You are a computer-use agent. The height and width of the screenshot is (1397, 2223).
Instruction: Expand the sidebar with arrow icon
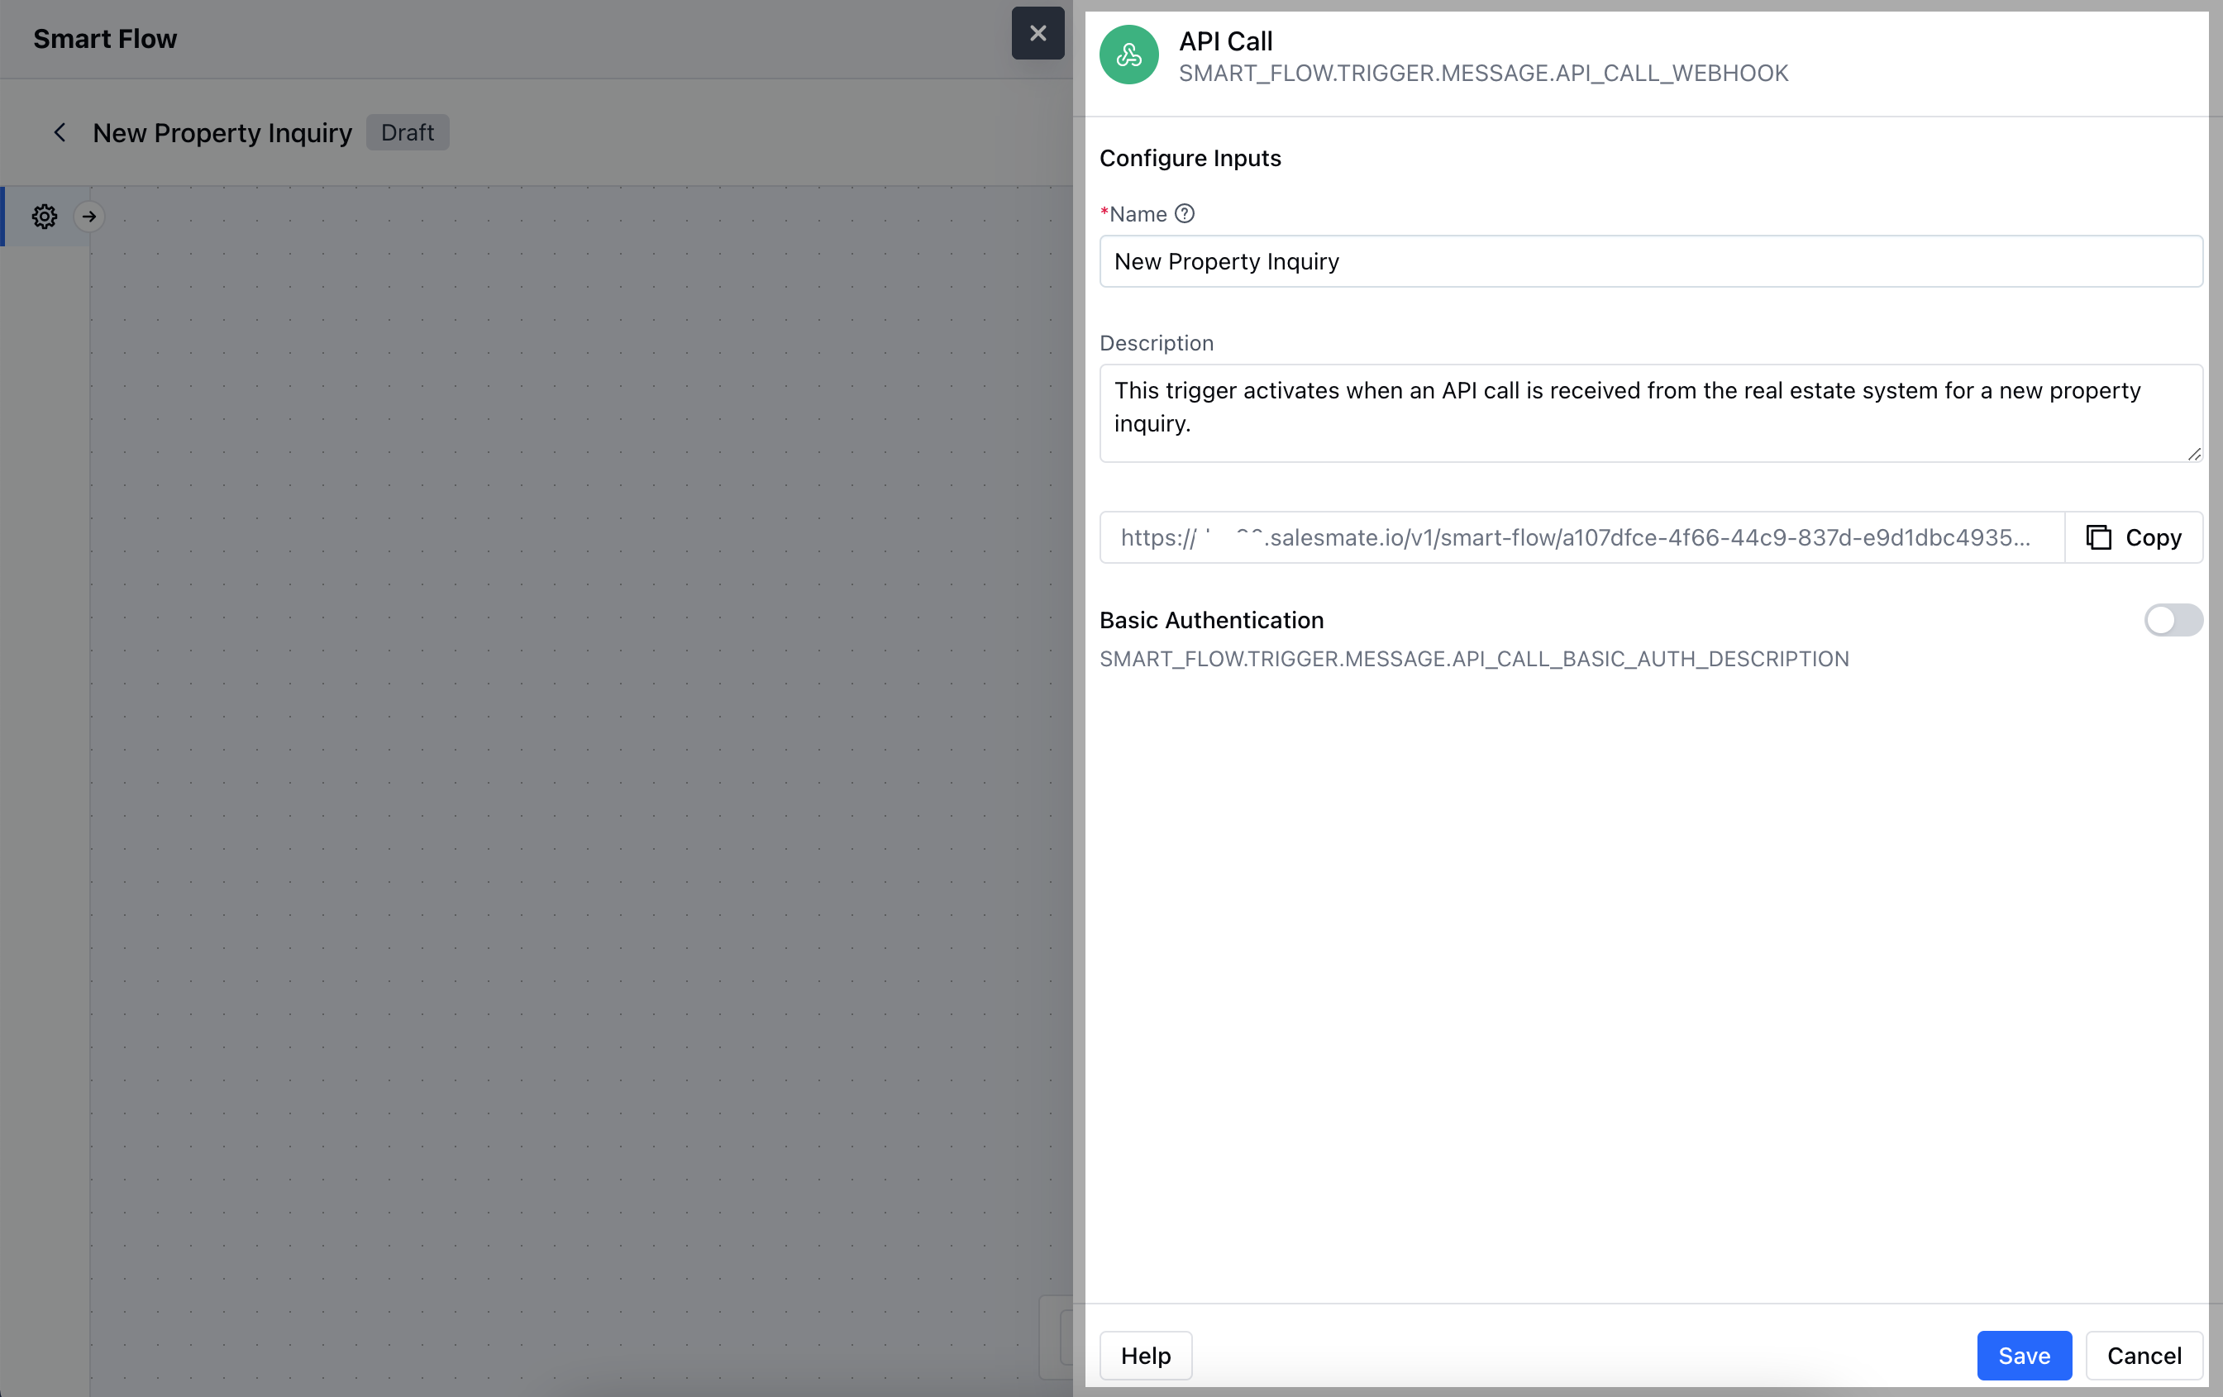click(89, 216)
